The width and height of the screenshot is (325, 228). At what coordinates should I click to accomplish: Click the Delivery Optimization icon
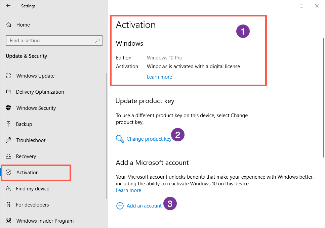point(9,92)
